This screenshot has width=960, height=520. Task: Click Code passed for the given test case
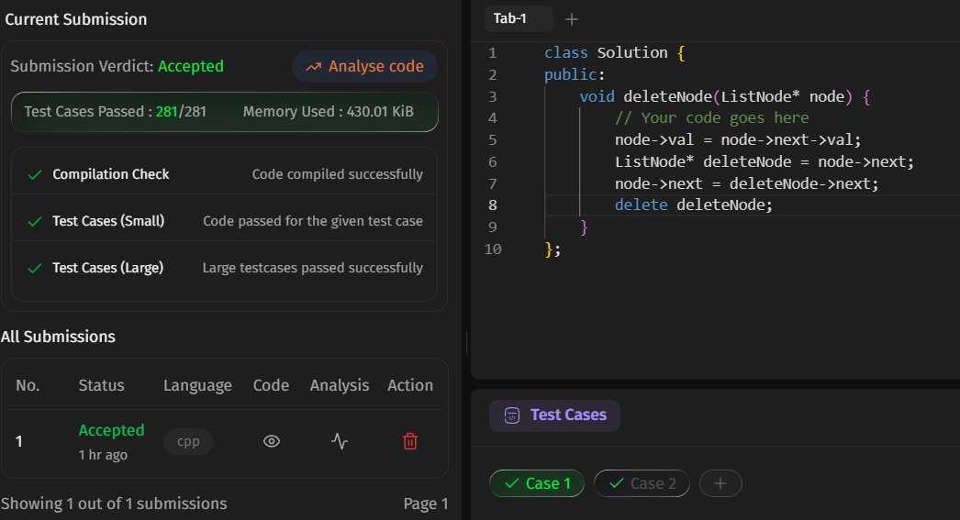point(313,221)
